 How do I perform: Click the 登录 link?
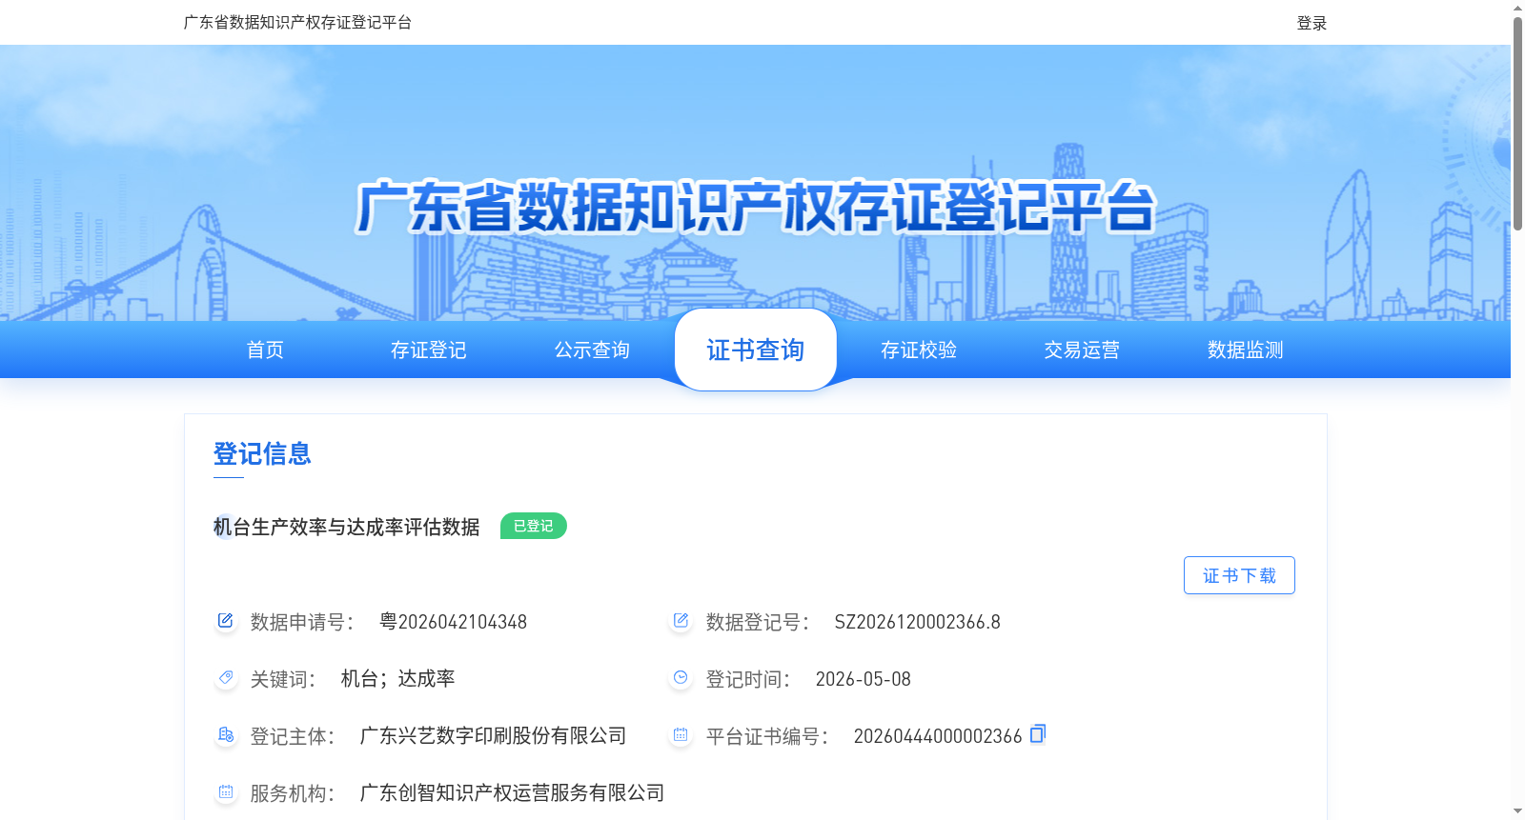(x=1311, y=23)
